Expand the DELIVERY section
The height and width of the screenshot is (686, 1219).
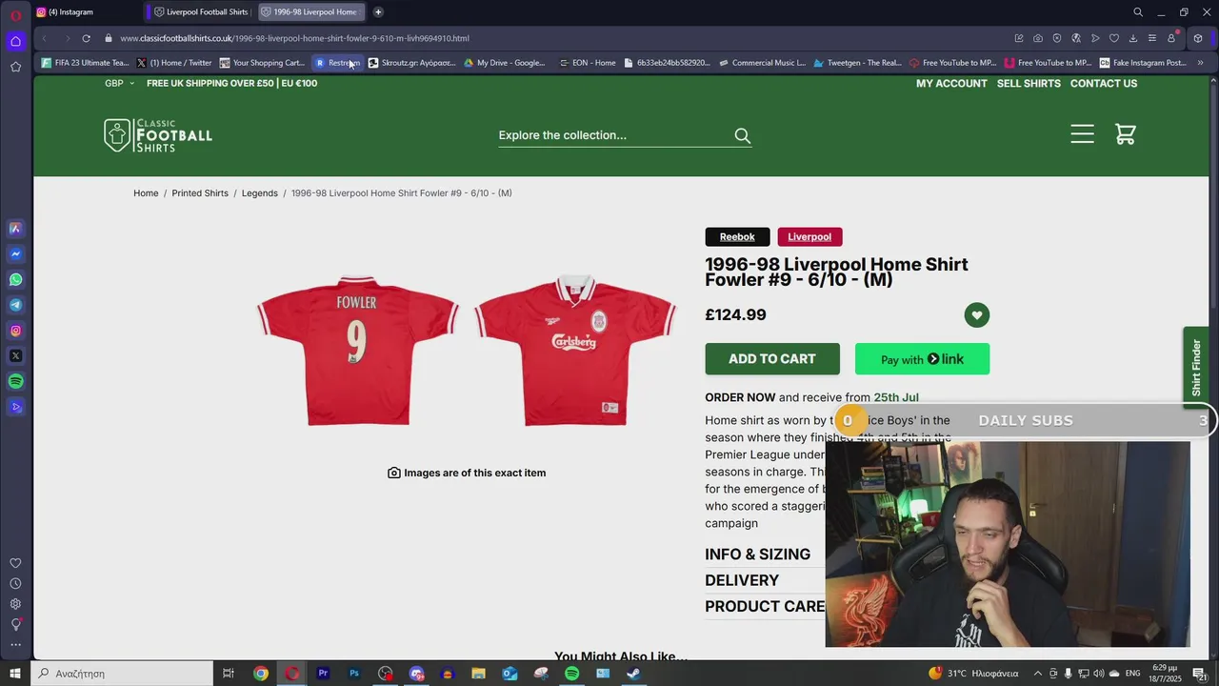pos(742,580)
